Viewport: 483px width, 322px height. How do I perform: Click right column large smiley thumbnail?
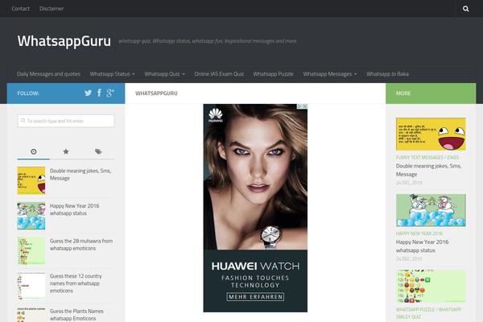(x=431, y=134)
